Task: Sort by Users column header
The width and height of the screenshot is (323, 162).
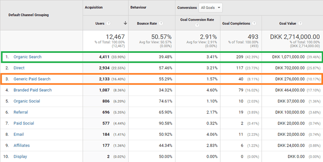Action: click(100, 24)
